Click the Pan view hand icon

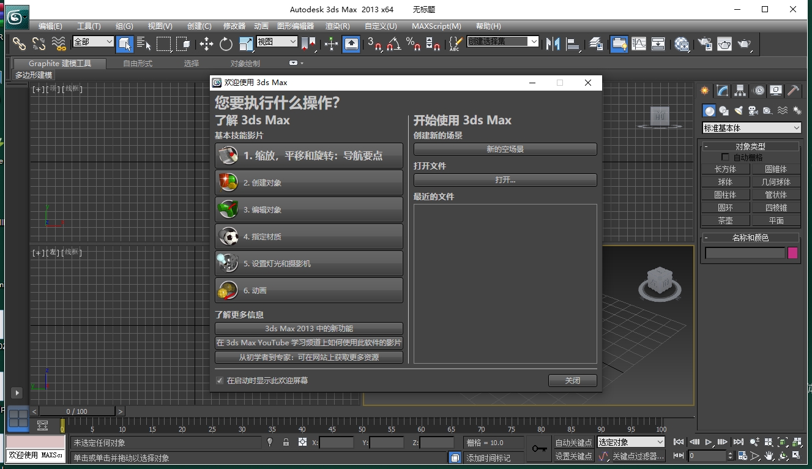(x=769, y=456)
